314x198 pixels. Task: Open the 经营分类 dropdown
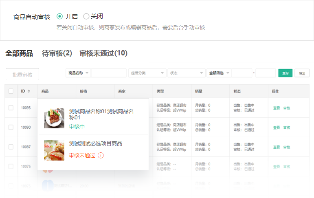coord(147,73)
